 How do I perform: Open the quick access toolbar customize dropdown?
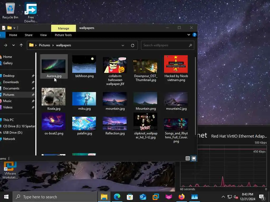coord(14,28)
